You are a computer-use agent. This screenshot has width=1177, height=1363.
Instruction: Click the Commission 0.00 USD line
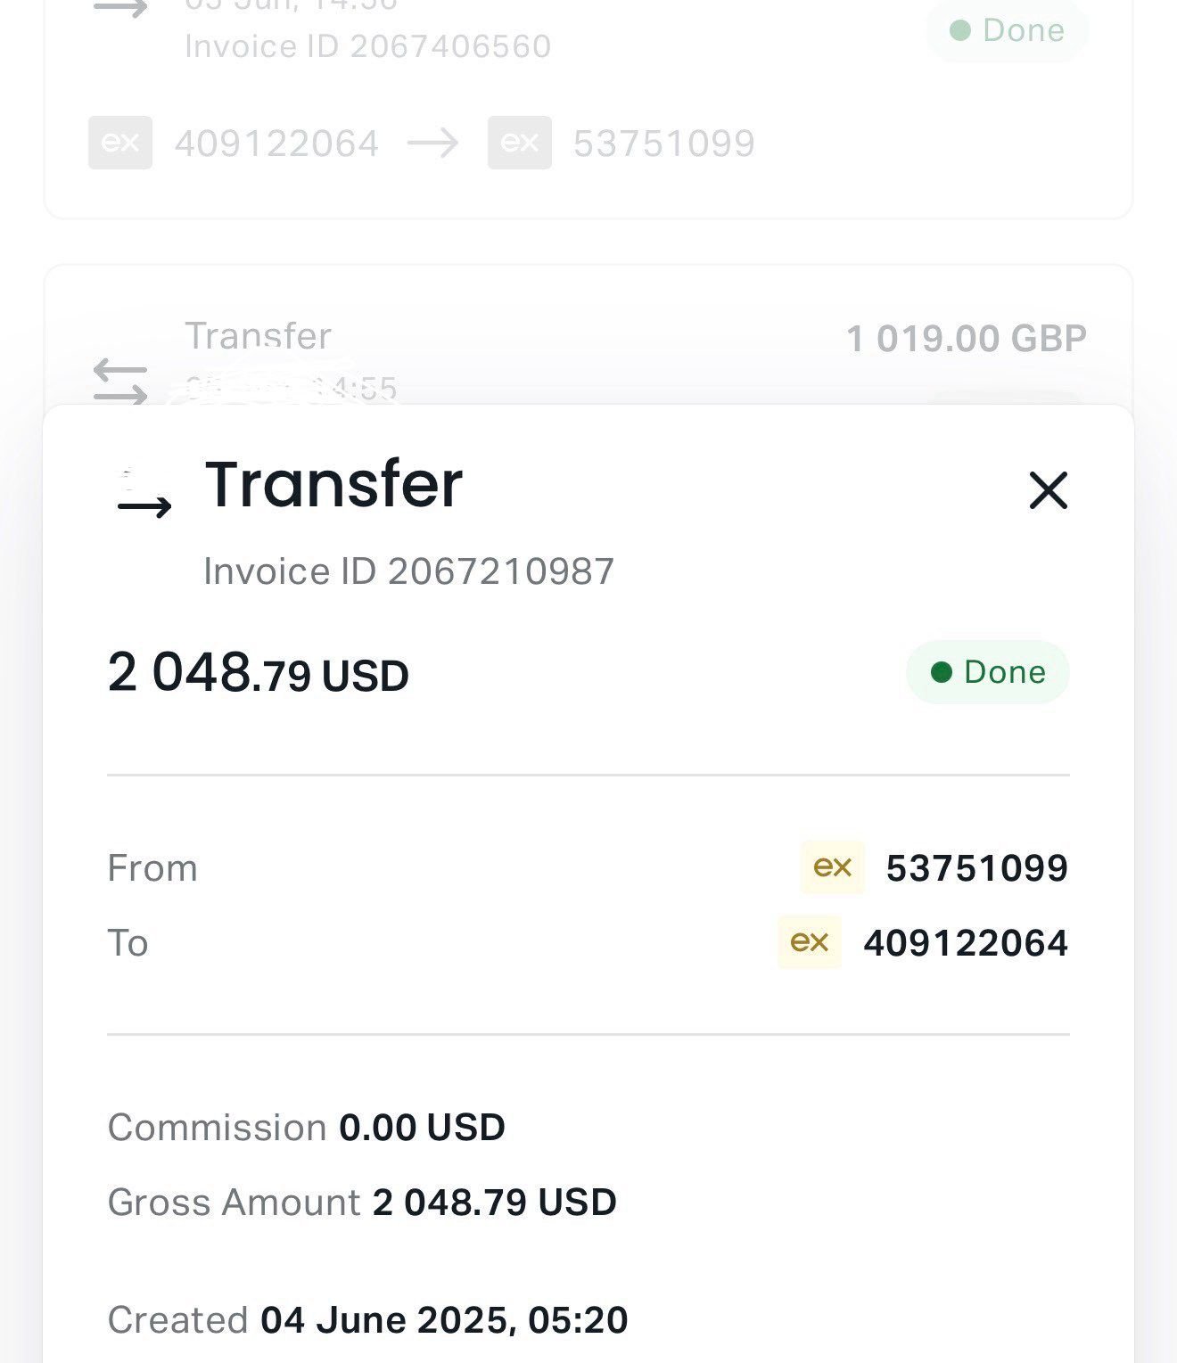click(306, 1128)
